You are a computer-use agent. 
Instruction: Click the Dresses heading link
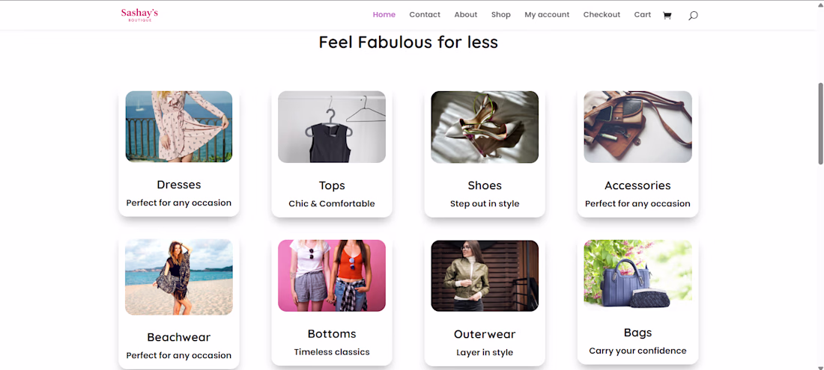point(179,185)
